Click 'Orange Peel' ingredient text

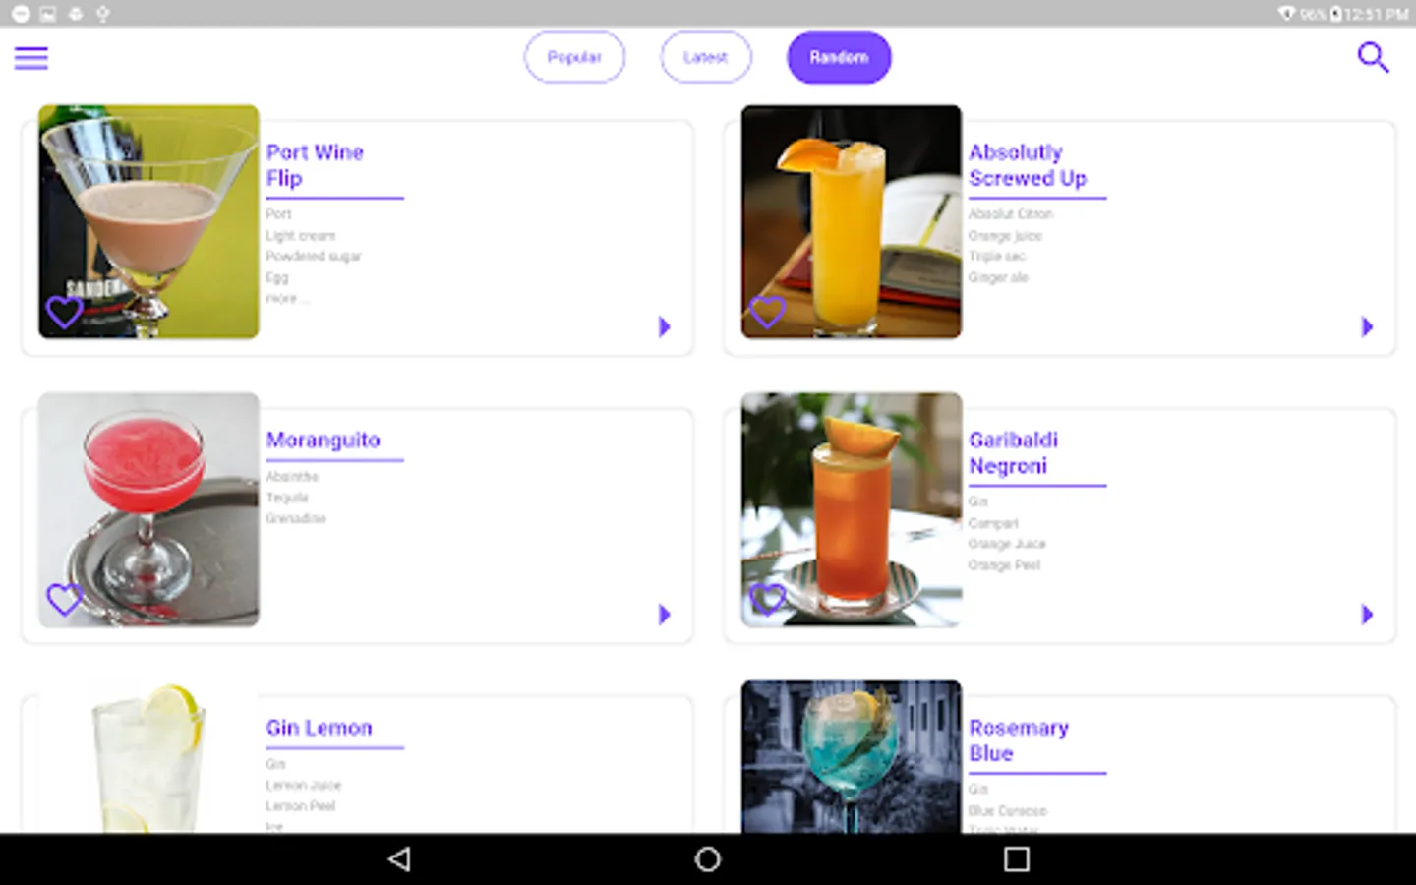pyautogui.click(x=1004, y=565)
